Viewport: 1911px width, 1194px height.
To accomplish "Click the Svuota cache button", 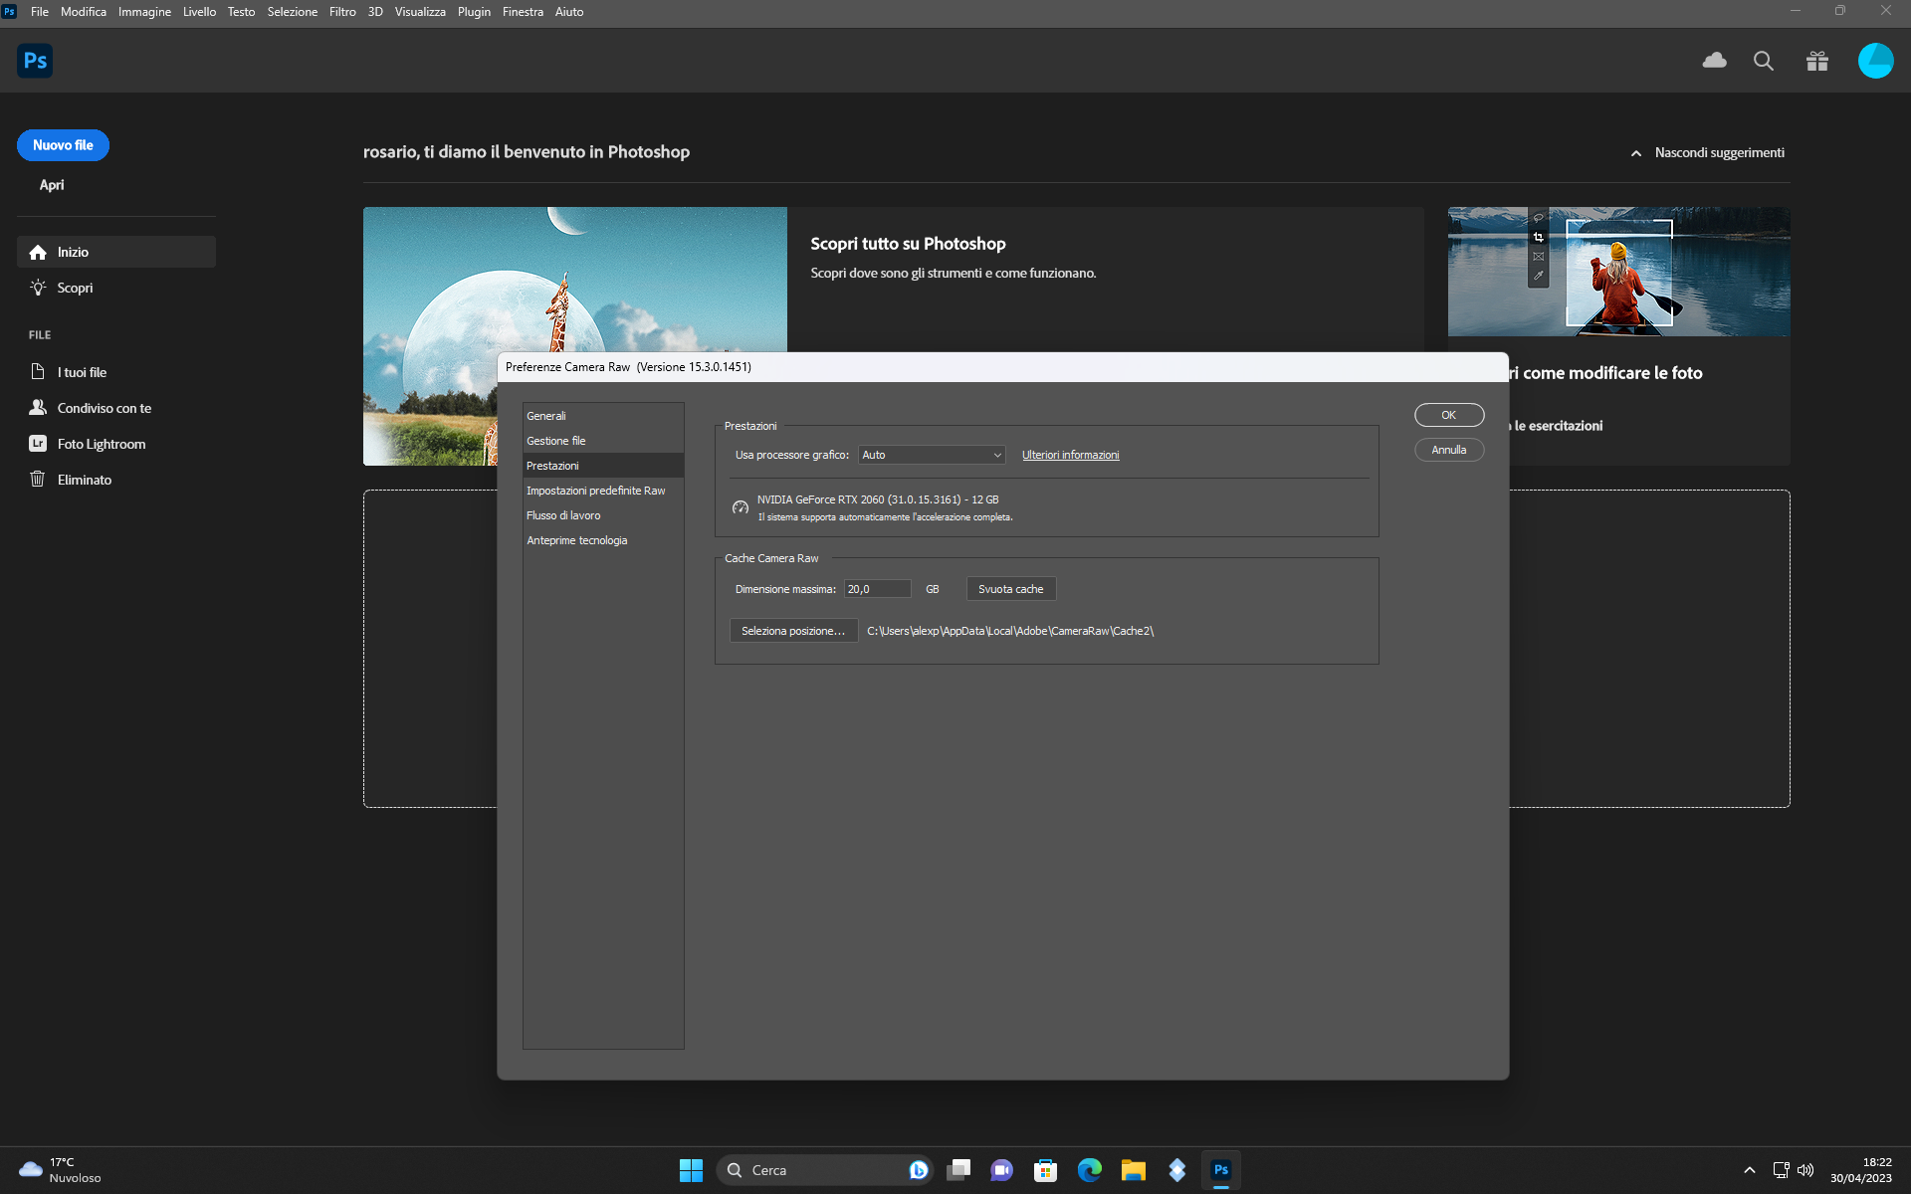I will click(1010, 589).
